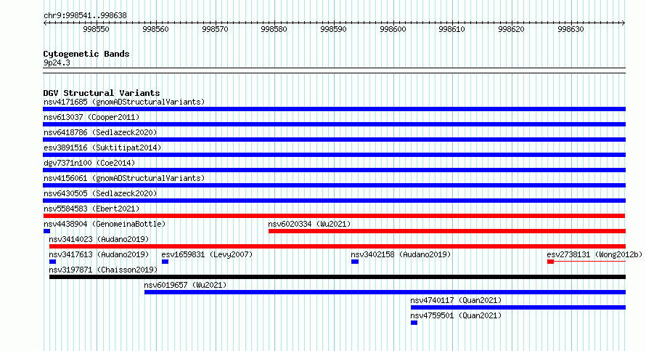Open nsv3402158 (Audano2019) label
Screen dimensions: 646x351
pos(401,254)
